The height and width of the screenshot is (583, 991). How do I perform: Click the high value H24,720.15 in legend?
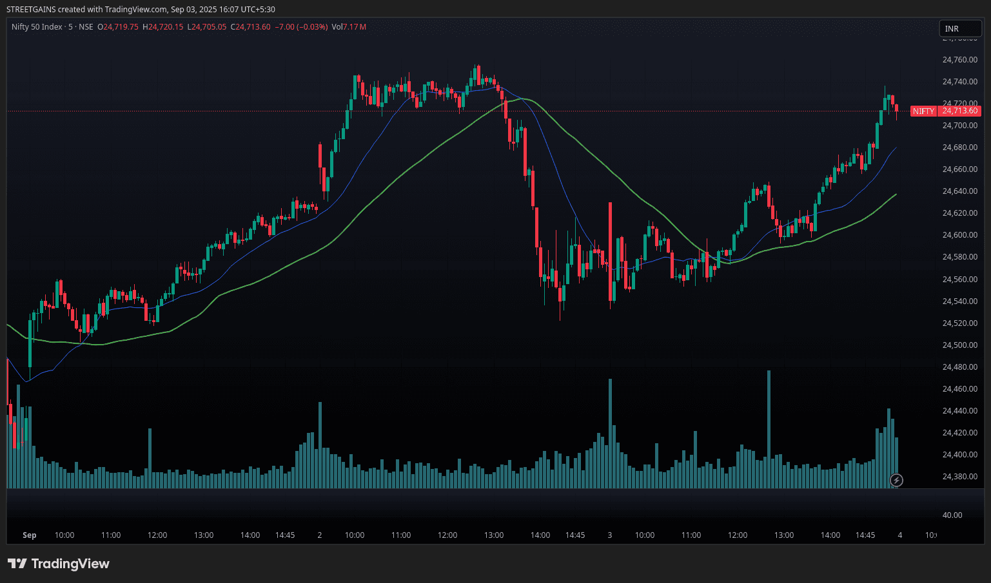(x=163, y=27)
